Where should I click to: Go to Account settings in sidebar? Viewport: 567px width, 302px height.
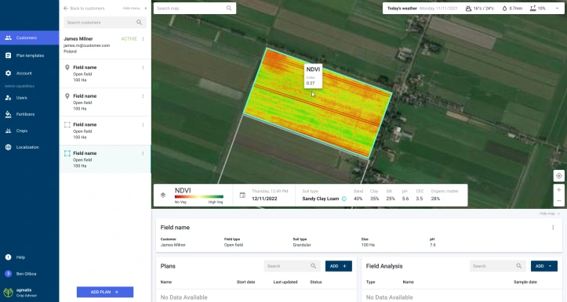pos(29,74)
